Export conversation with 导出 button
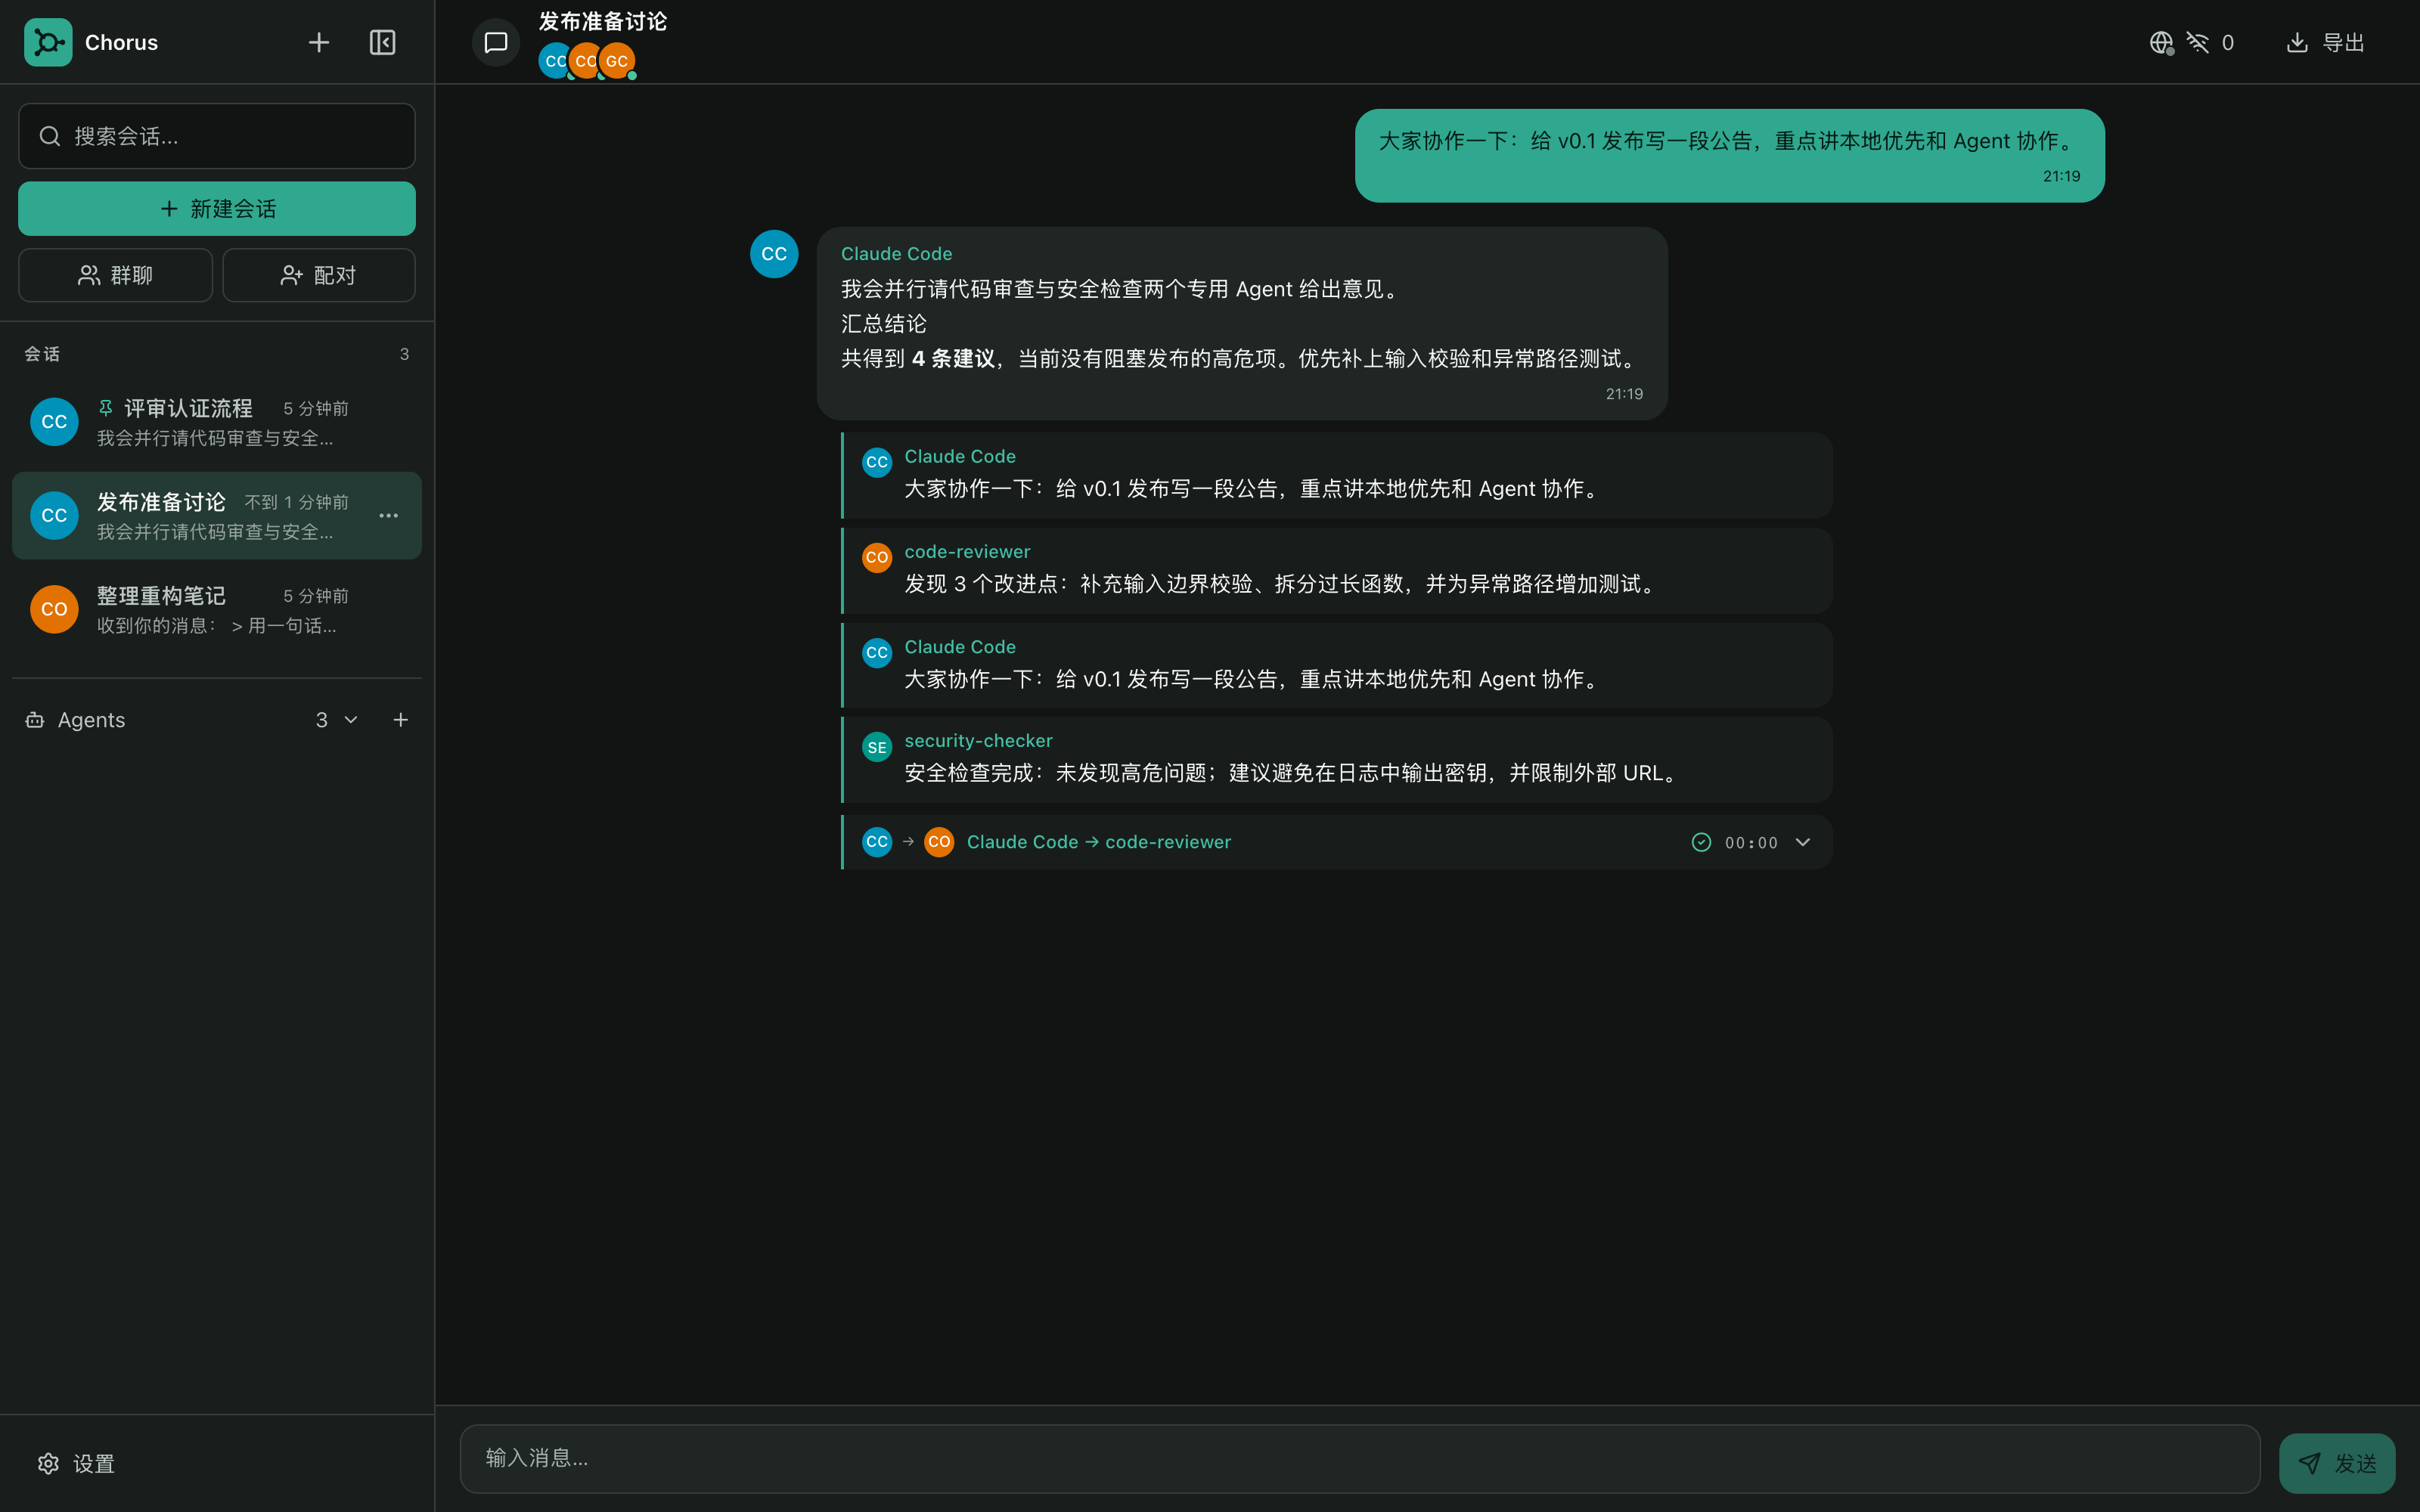This screenshot has width=2420, height=1512. coord(2326,42)
